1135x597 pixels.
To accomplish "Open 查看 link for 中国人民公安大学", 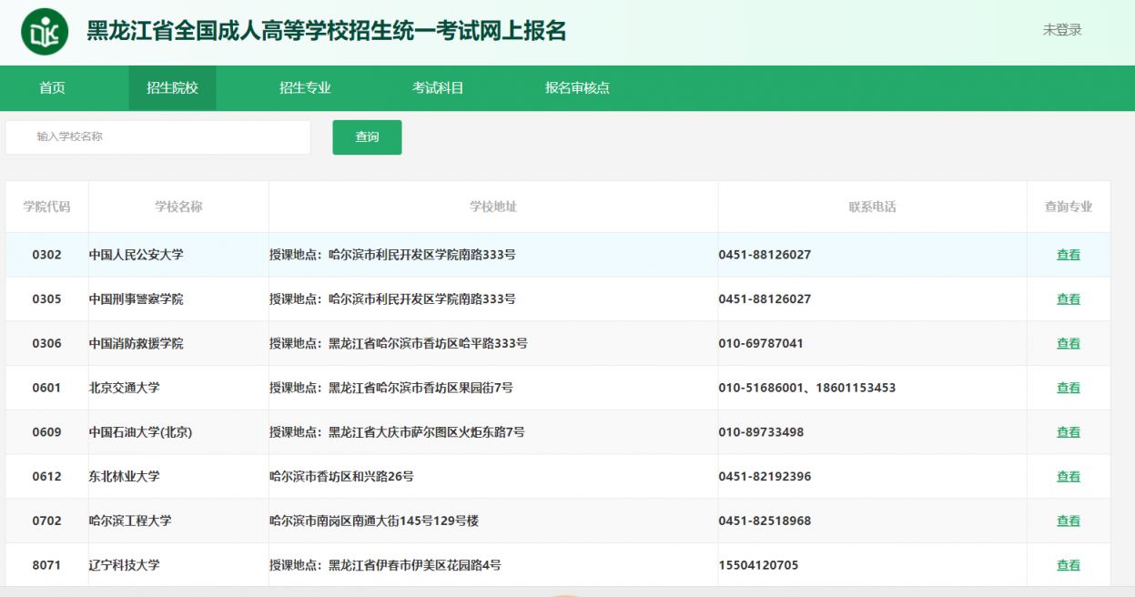I will tap(1069, 255).
